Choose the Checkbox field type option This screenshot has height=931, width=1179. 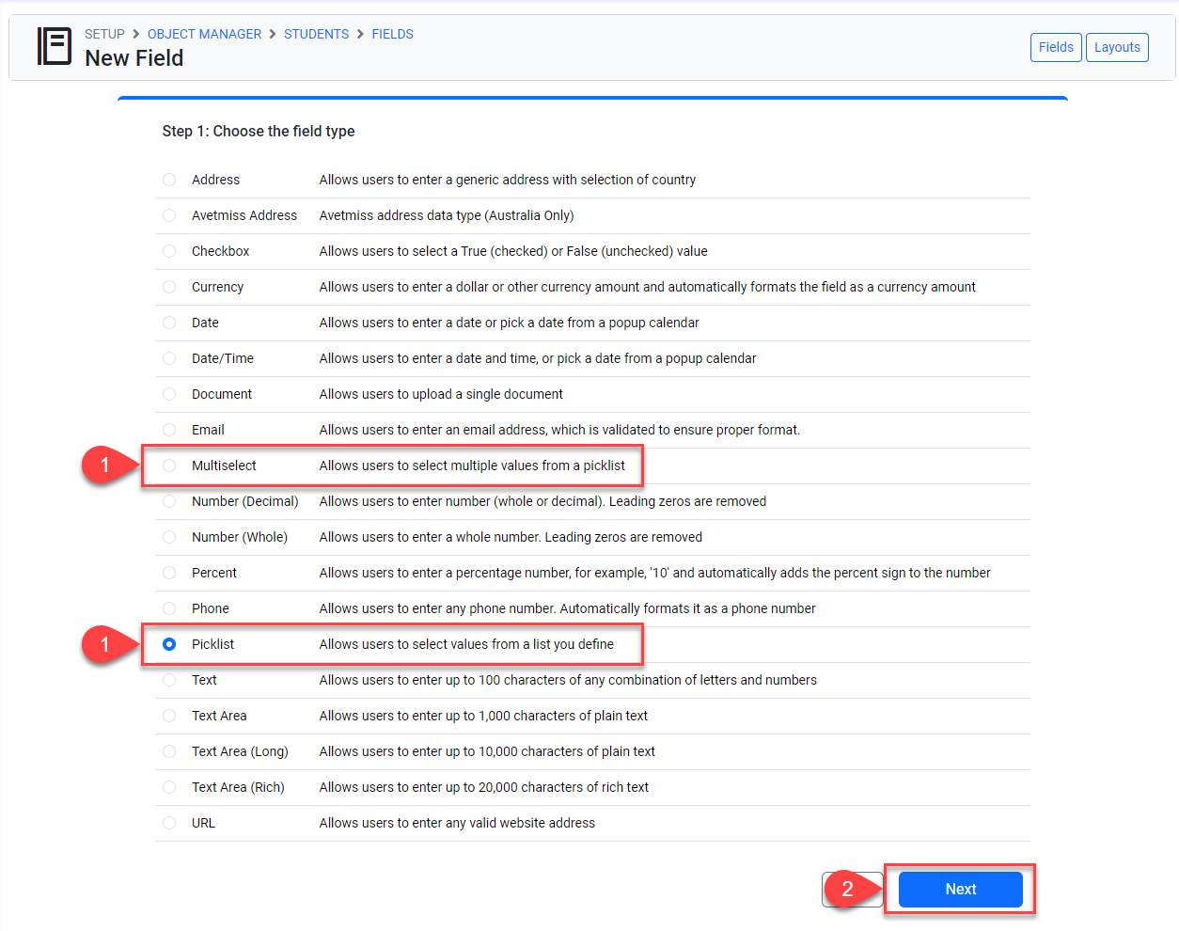tap(169, 251)
